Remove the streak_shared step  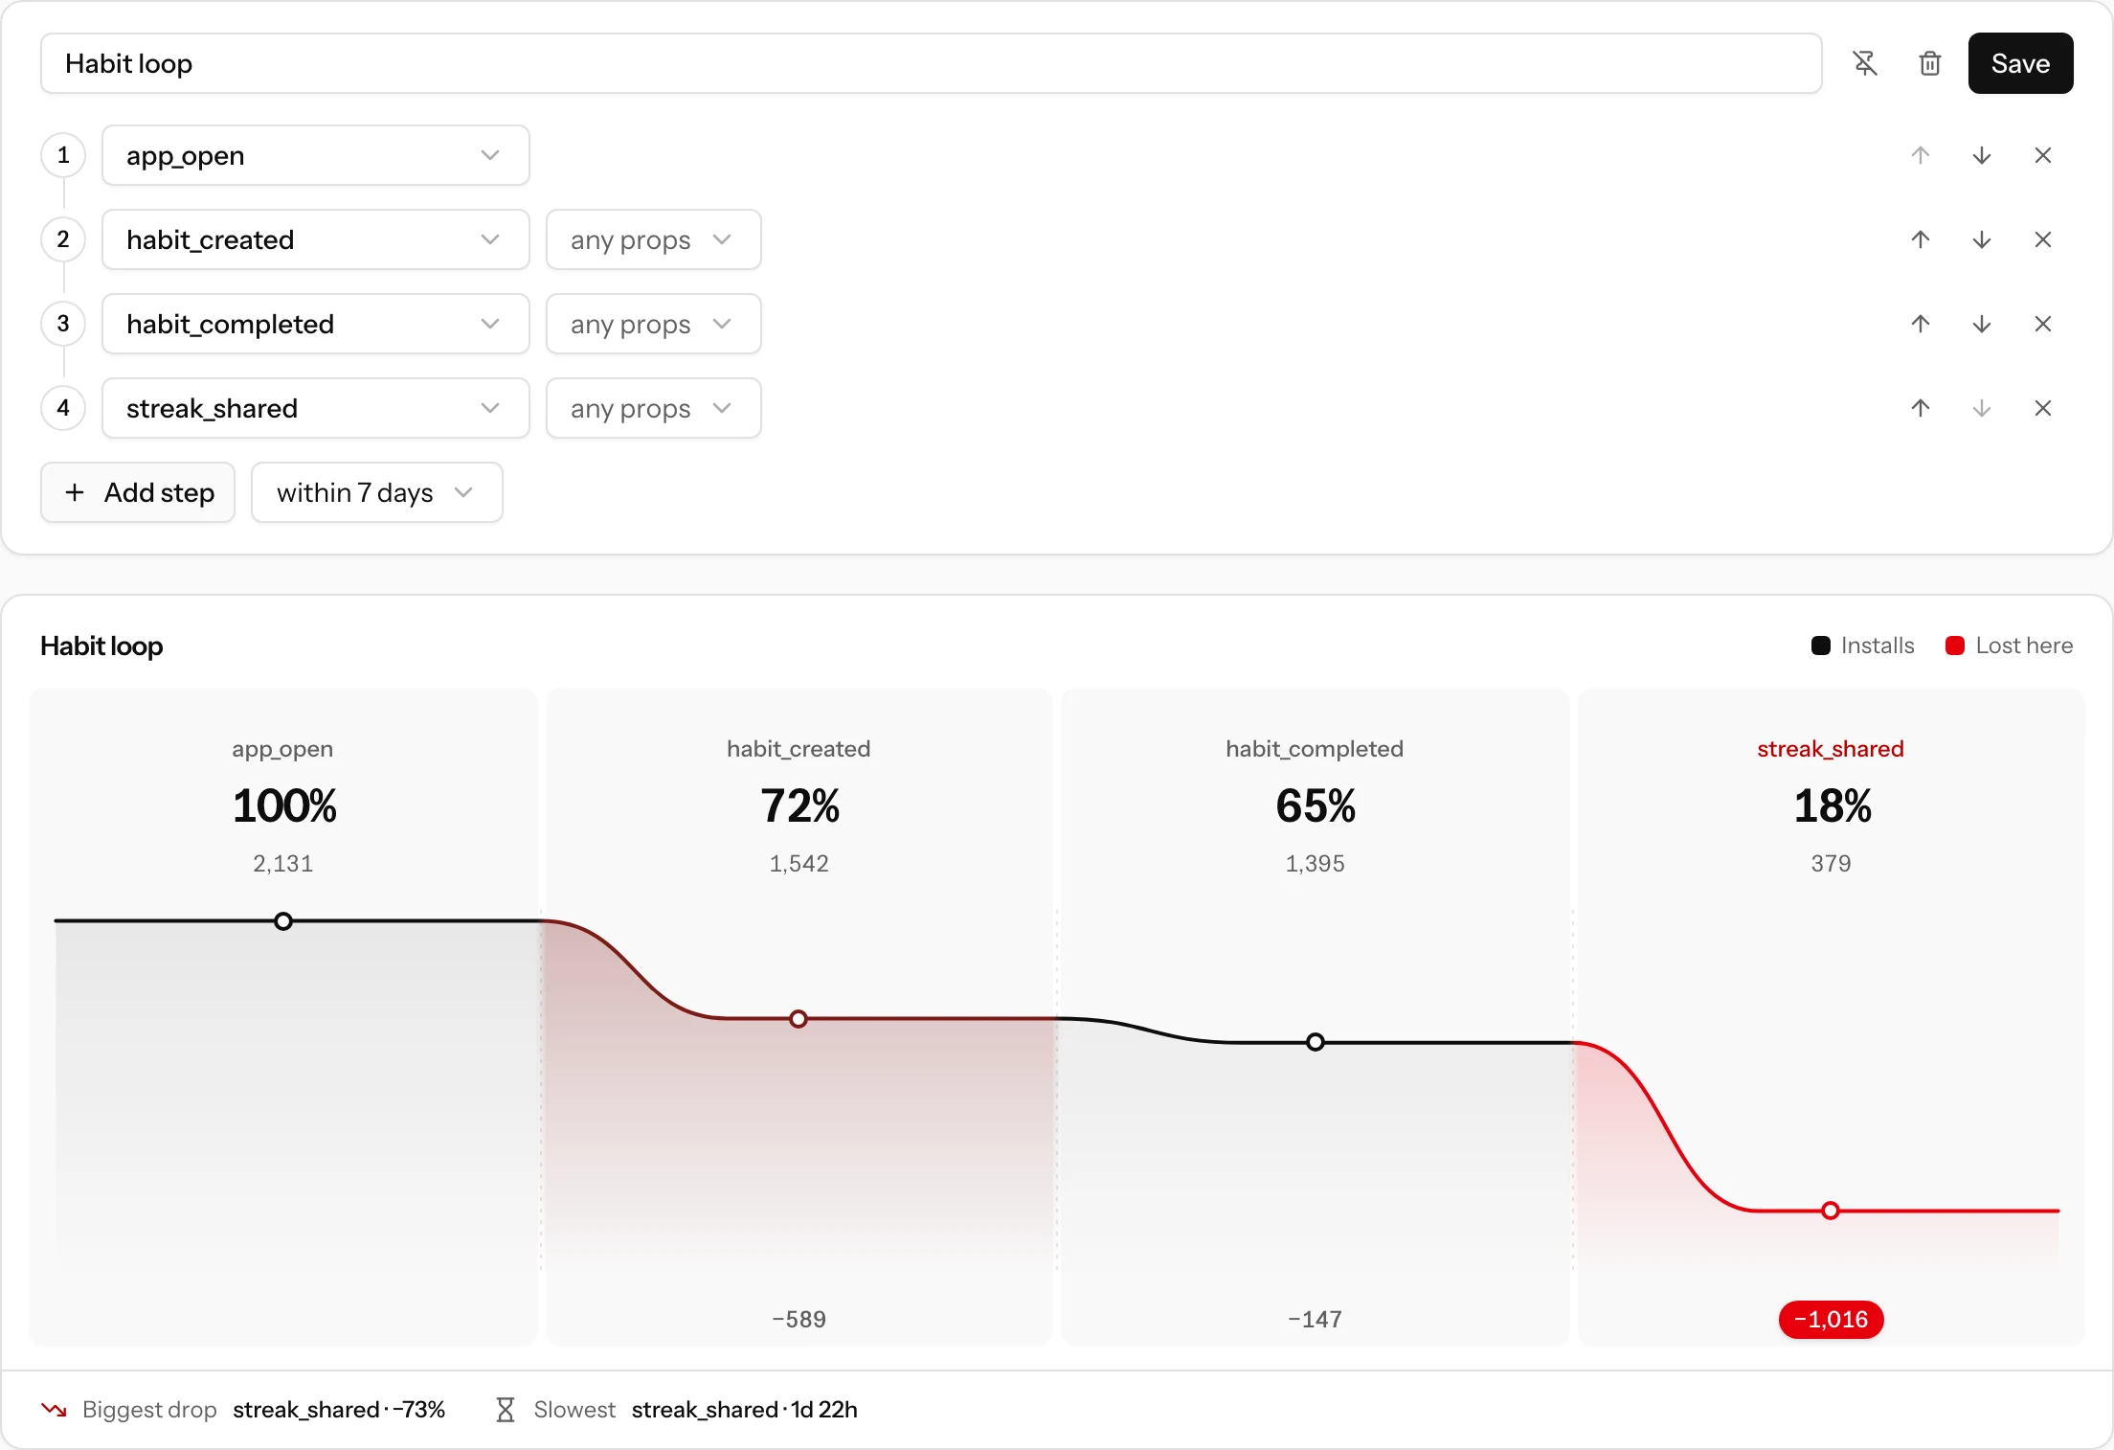[x=2043, y=408]
